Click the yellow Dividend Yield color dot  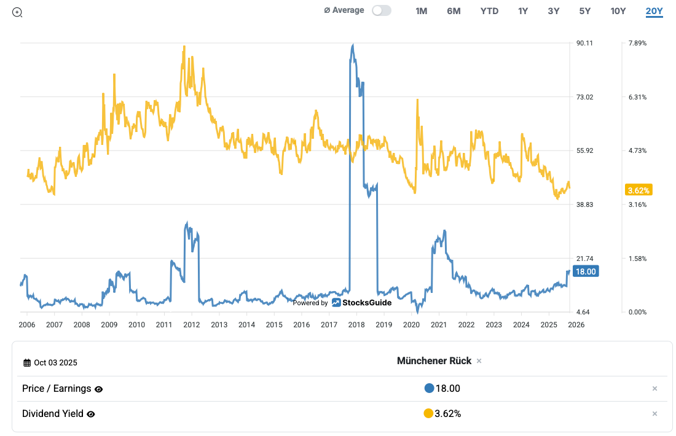[428, 413]
